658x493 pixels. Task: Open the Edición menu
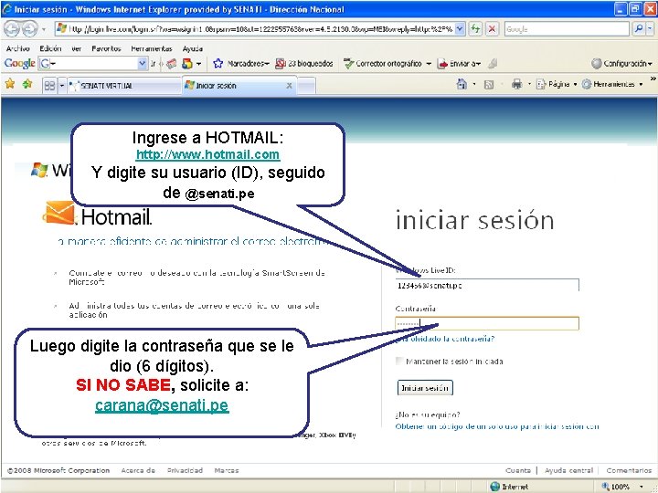tap(50, 48)
